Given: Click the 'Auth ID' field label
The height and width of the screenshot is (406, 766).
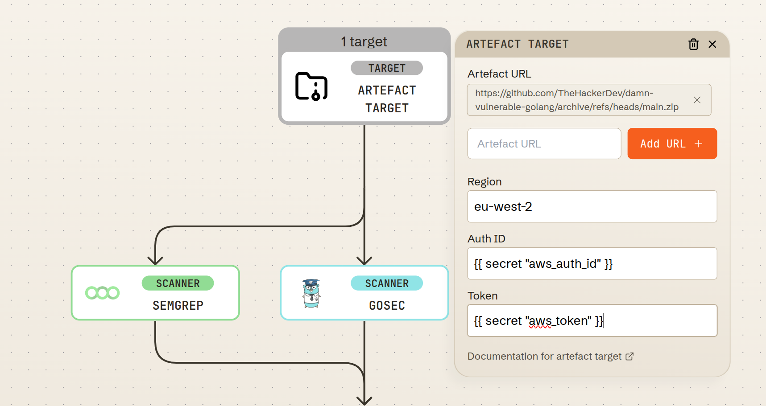Looking at the screenshot, I should click(x=486, y=239).
